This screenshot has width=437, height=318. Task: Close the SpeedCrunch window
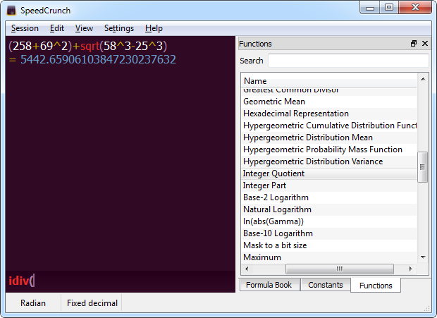click(x=415, y=7)
